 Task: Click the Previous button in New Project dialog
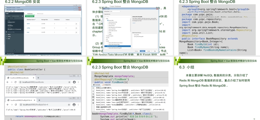point(136,51)
